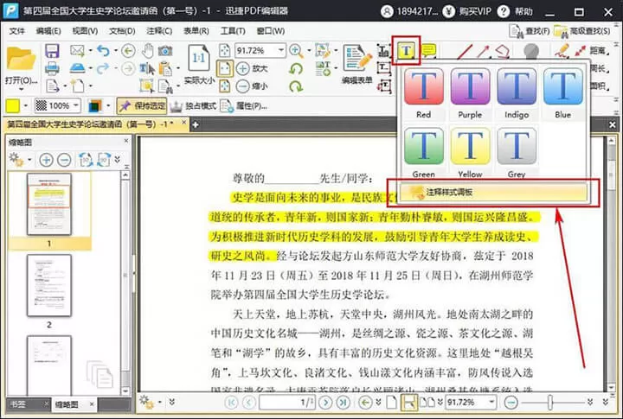Screen dimensions: 623x419
Task: Open the sticky note comment tool
Action: tap(428, 50)
